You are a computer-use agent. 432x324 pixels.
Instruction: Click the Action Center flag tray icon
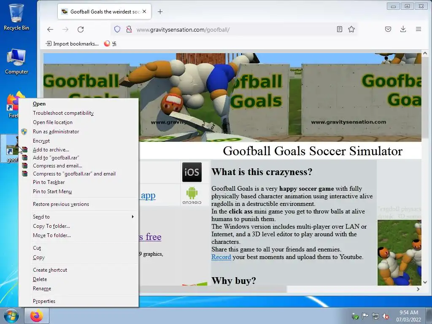(365, 316)
